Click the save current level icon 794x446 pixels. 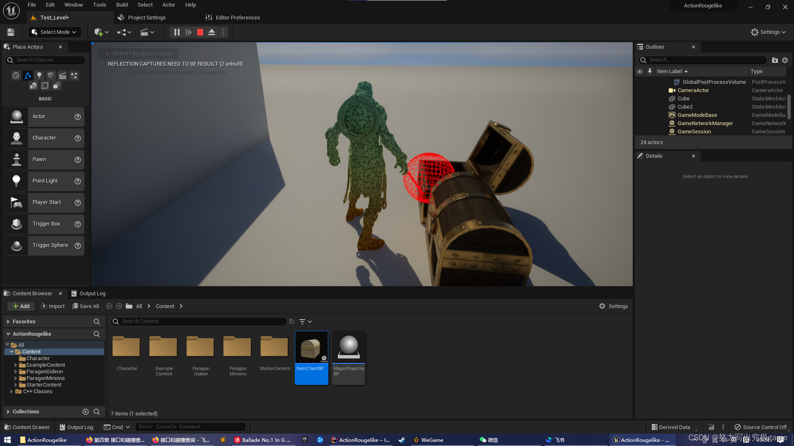11,32
